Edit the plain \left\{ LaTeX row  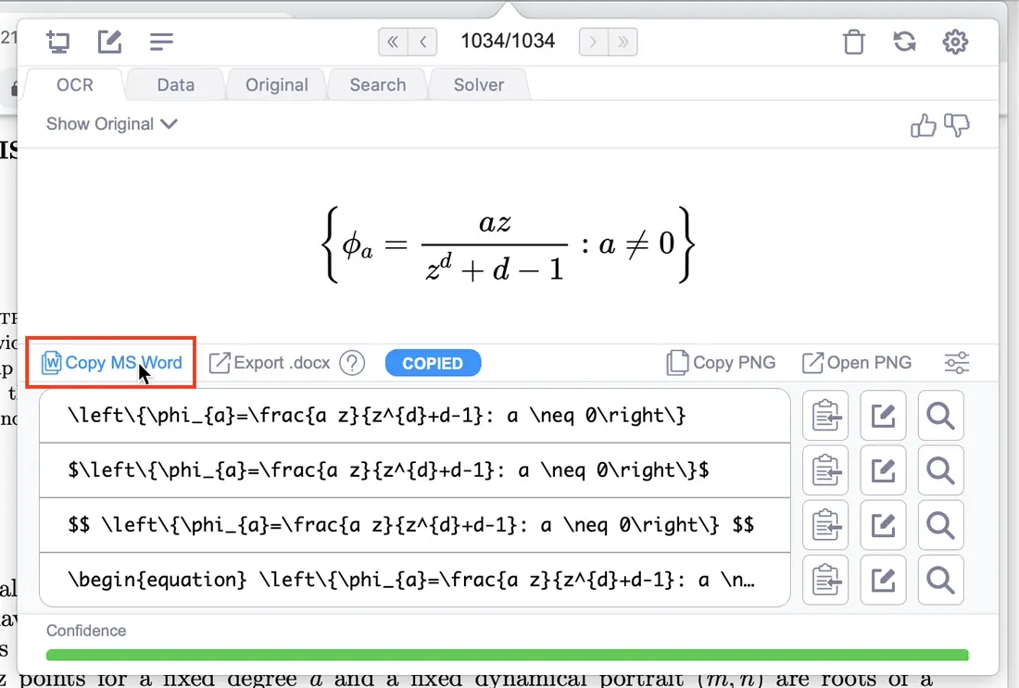(883, 416)
